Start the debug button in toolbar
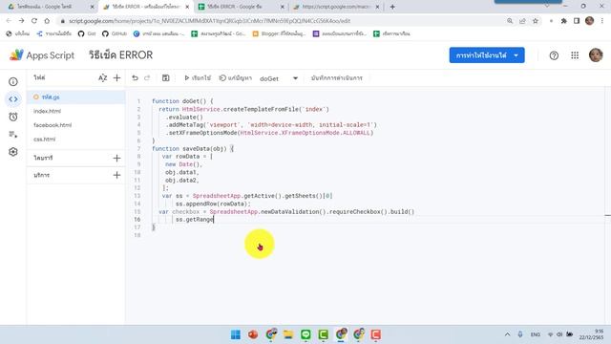The image size is (611, 344). pos(236,78)
